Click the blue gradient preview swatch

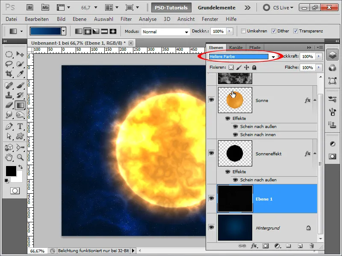pos(46,31)
